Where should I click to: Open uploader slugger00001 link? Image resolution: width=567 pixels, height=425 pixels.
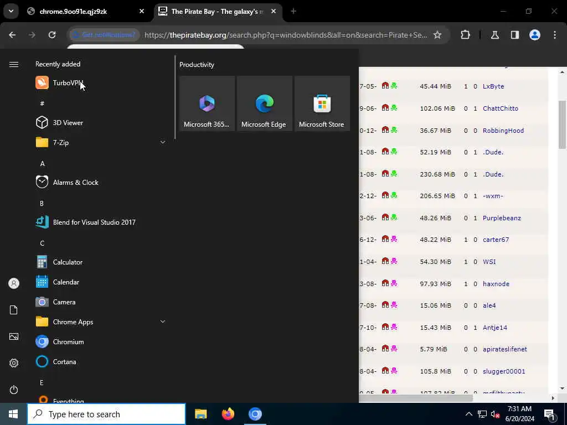(x=504, y=371)
